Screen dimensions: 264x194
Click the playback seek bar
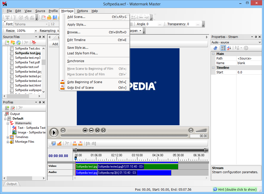(124, 135)
